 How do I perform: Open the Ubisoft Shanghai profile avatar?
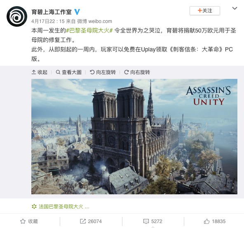click(17, 16)
